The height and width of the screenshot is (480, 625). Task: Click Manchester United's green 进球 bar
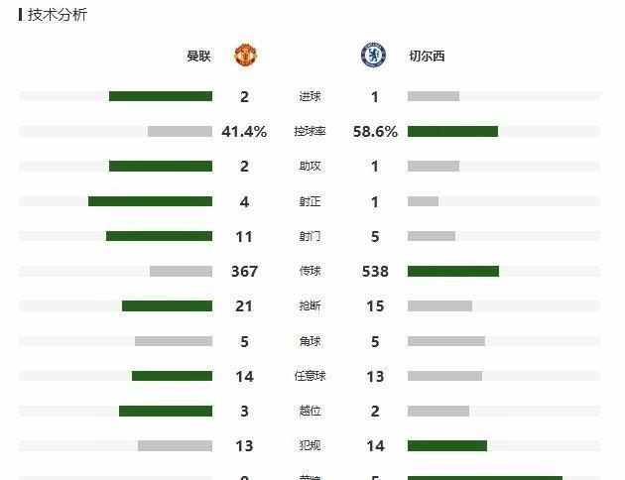point(161,96)
